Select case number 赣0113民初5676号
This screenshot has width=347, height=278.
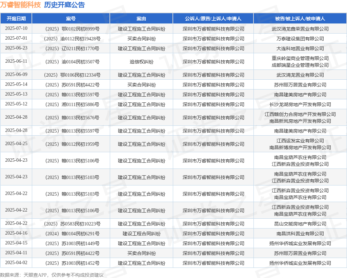72,118
